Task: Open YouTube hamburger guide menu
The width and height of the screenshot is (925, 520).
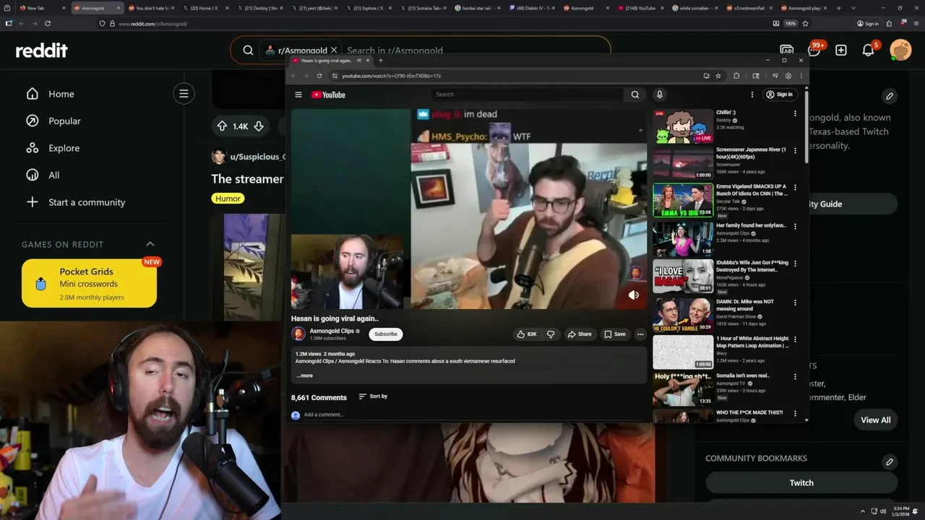Action: (x=298, y=95)
